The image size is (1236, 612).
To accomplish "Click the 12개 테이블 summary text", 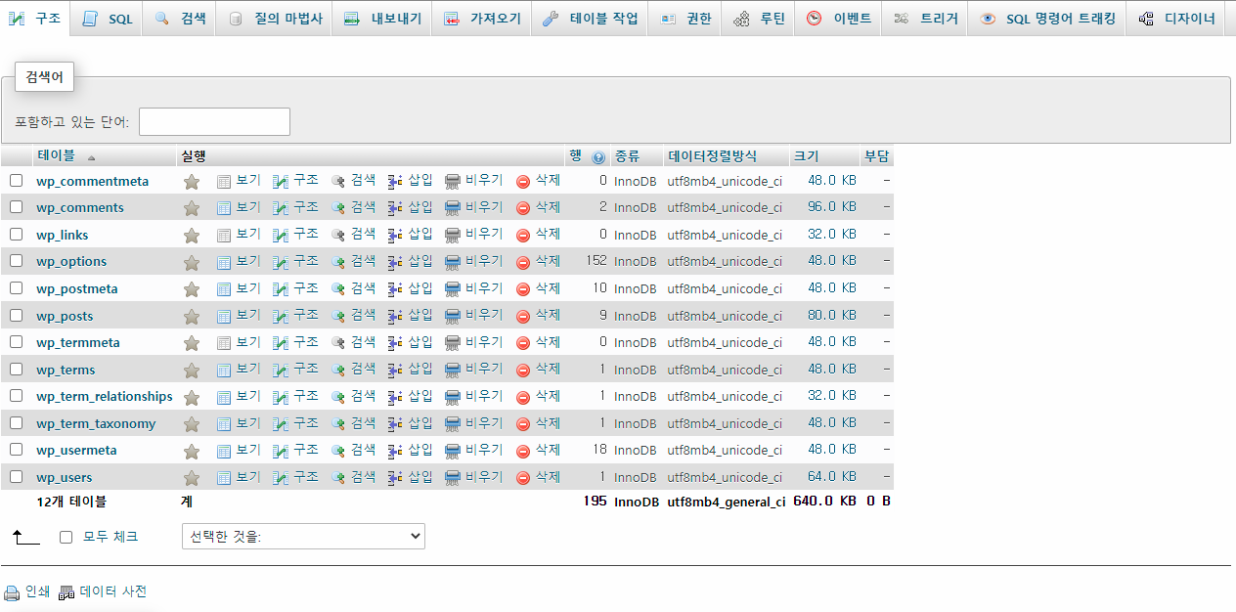I will (71, 502).
